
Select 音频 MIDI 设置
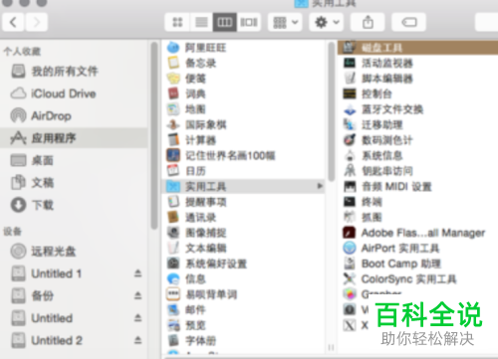417,186
